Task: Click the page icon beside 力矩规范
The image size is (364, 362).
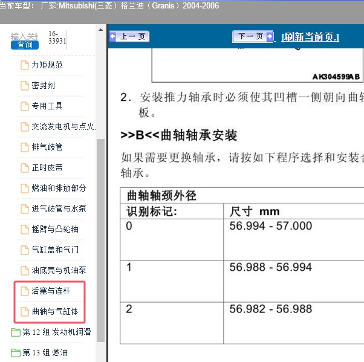Action: coord(25,65)
